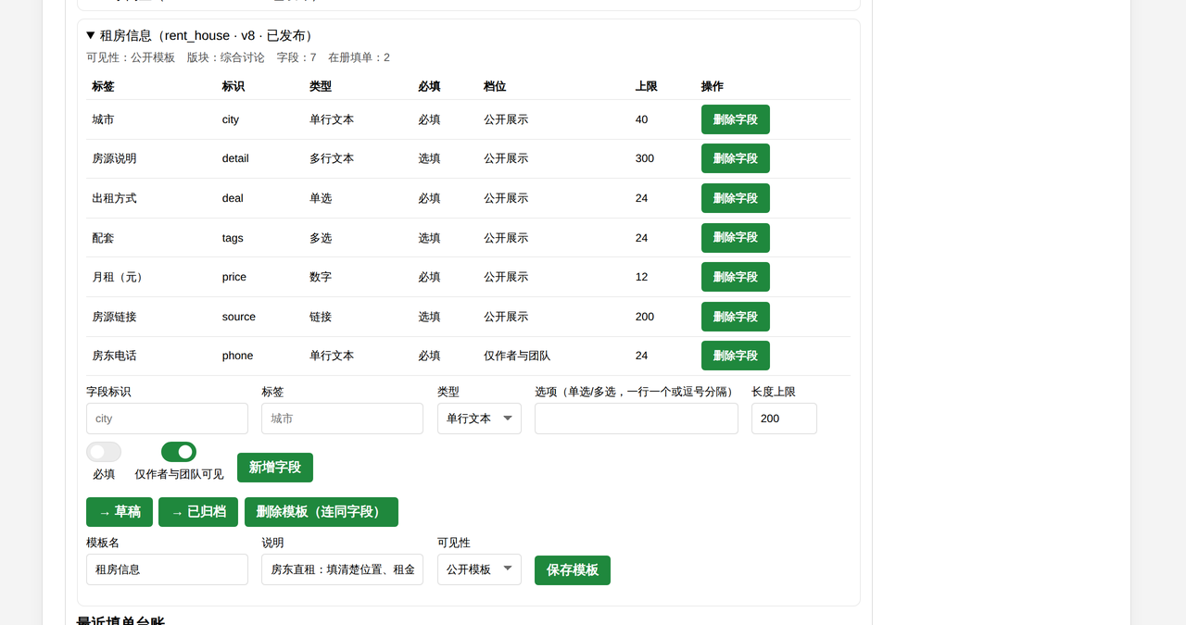Edit the 模板名 field 租房信息
Viewport: 1186px width, 625px height.
[x=167, y=569]
